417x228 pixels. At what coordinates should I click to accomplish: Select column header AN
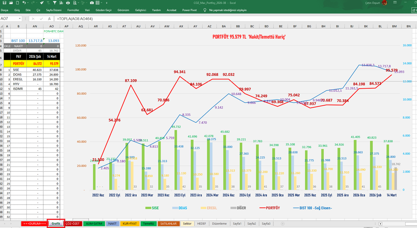click(x=35, y=26)
